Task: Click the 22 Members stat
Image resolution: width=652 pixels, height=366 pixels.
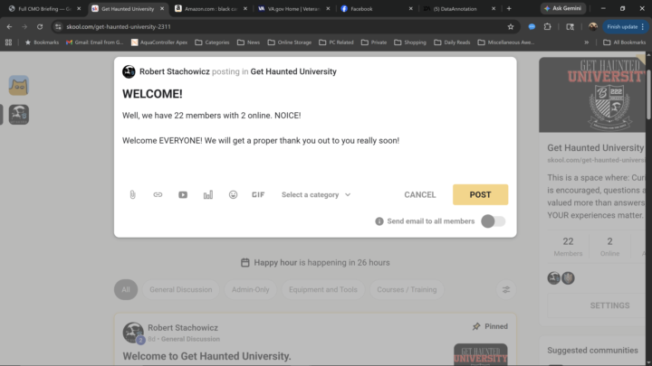Action: point(568,247)
